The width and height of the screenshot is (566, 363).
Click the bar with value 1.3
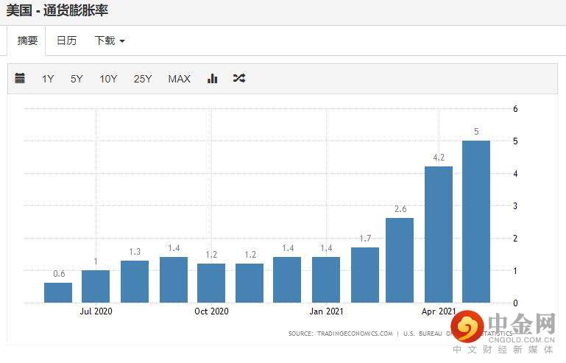[x=135, y=281]
